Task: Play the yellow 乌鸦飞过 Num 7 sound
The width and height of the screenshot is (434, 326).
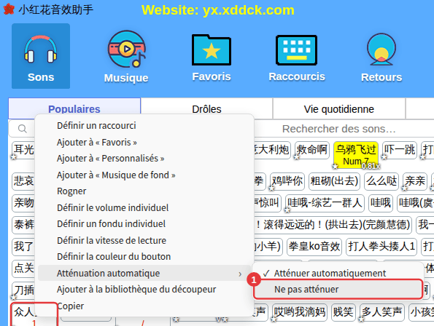Action: 356,155
